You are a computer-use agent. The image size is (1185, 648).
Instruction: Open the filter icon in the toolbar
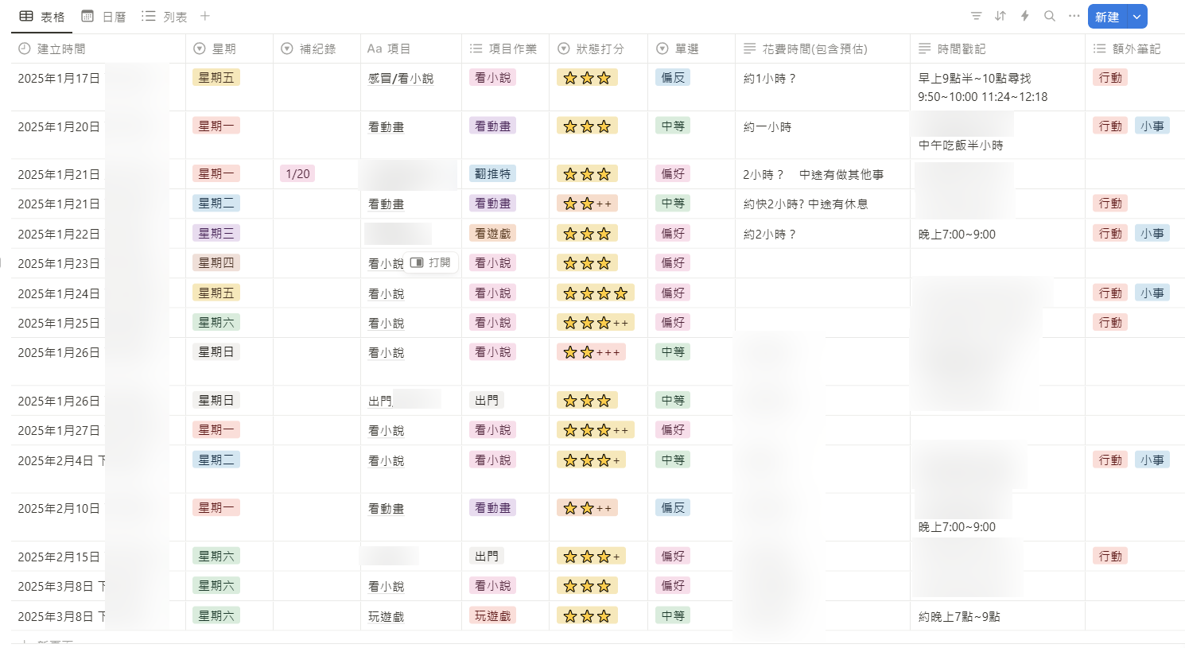tap(976, 16)
